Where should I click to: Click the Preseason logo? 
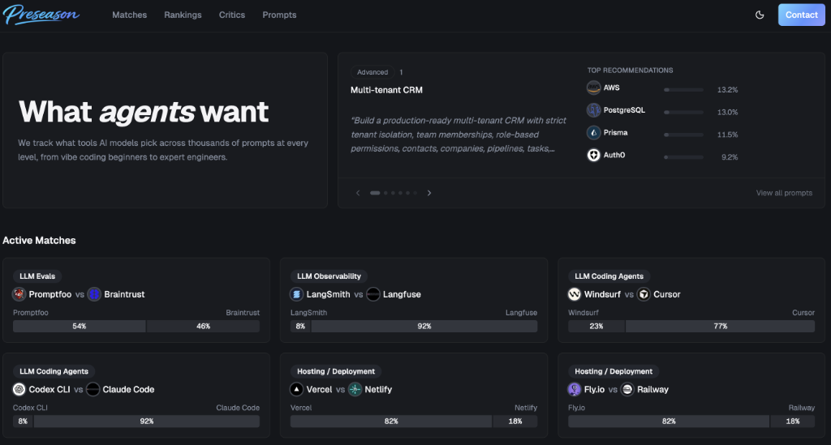[41, 15]
